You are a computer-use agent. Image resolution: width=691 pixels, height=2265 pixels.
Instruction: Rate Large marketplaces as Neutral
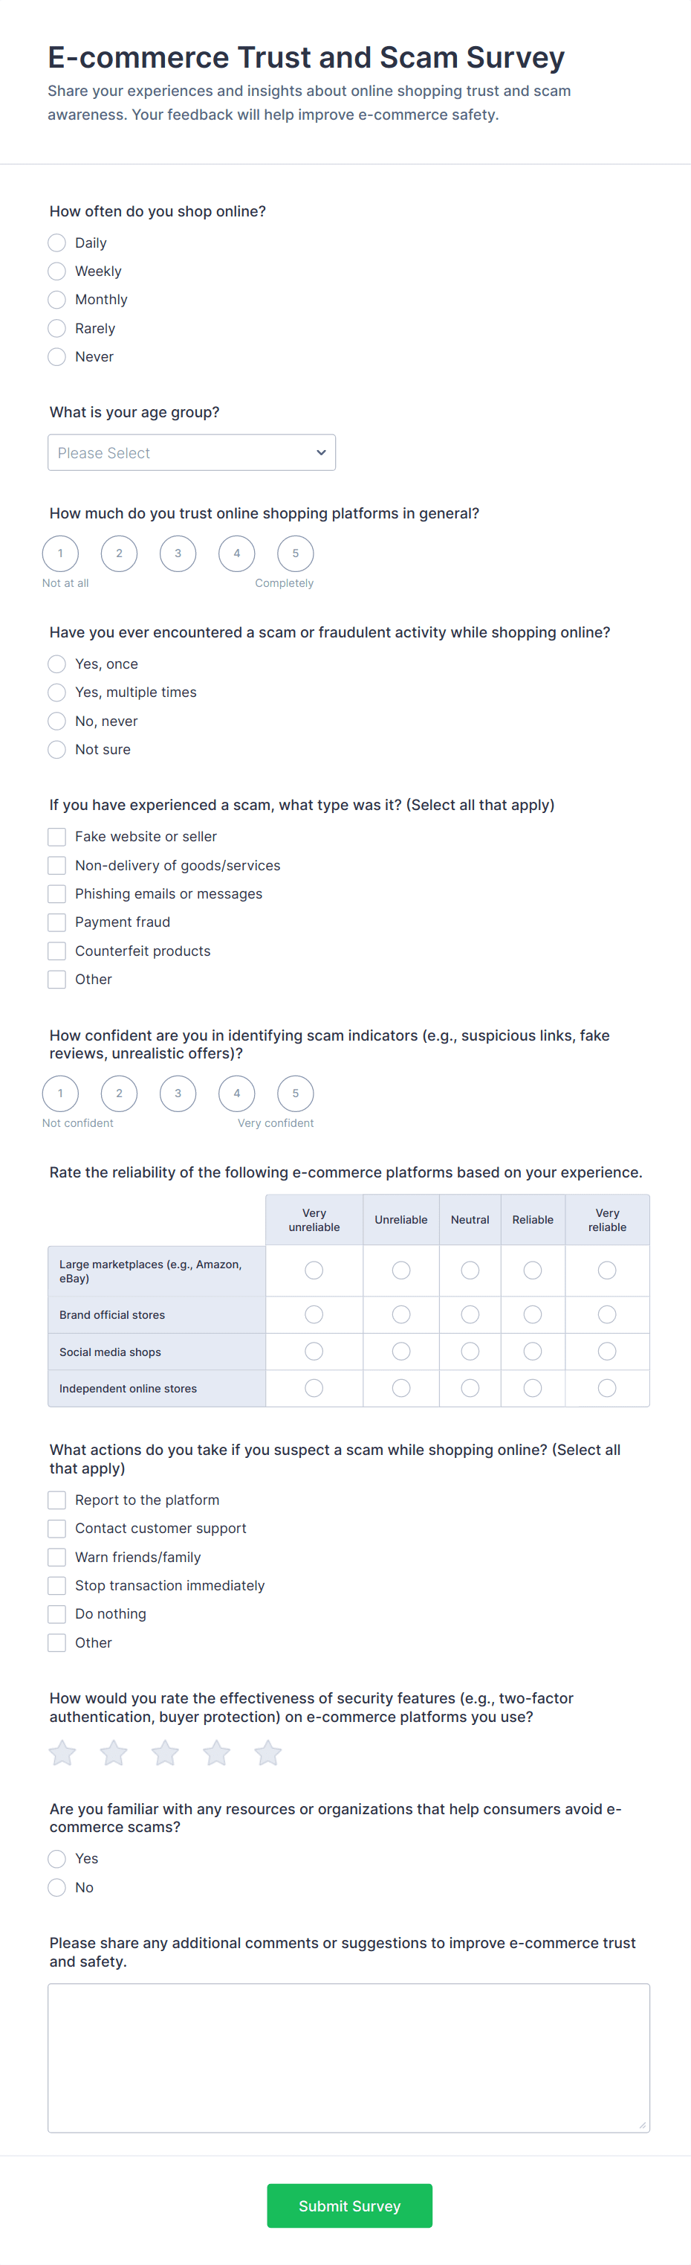pyautogui.click(x=470, y=1270)
